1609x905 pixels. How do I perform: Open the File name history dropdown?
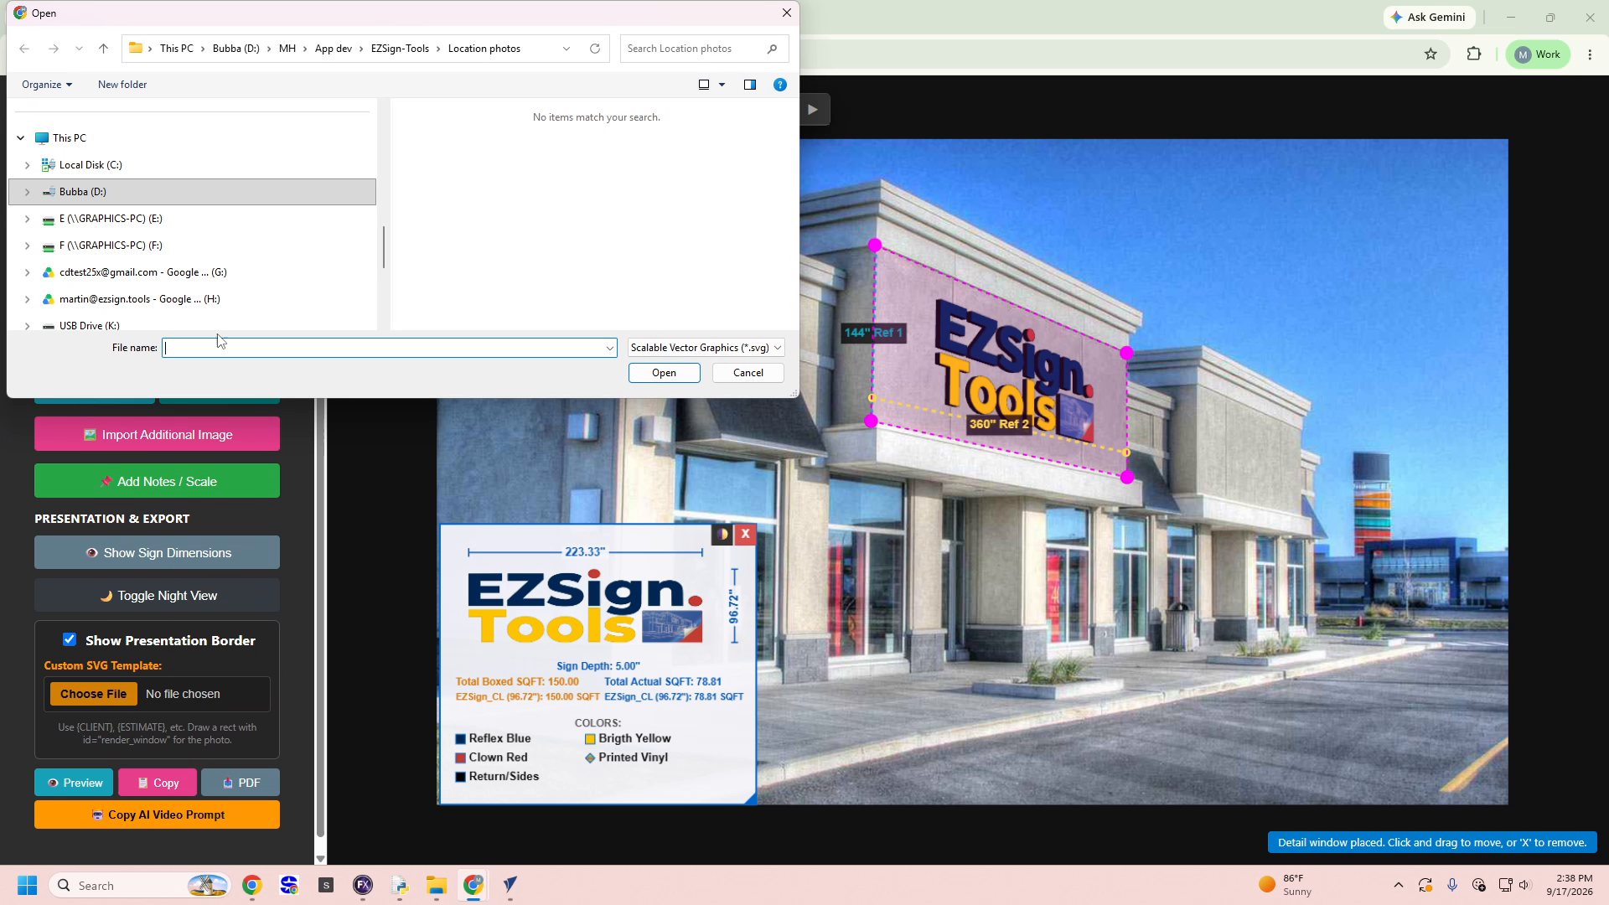(609, 348)
